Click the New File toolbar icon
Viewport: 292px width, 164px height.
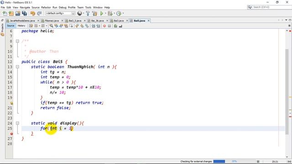click(5, 13)
